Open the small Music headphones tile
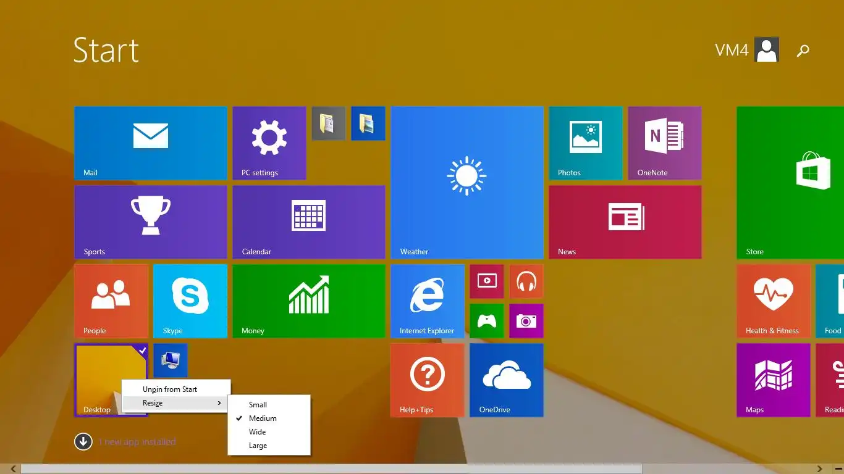The width and height of the screenshot is (844, 474). [x=526, y=281]
